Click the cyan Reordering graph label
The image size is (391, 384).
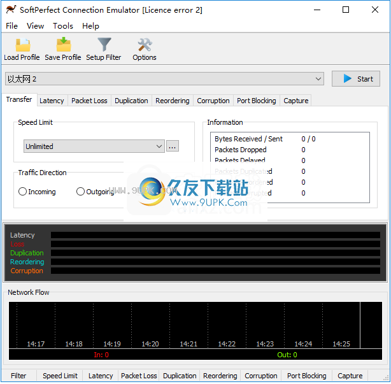coord(27,262)
